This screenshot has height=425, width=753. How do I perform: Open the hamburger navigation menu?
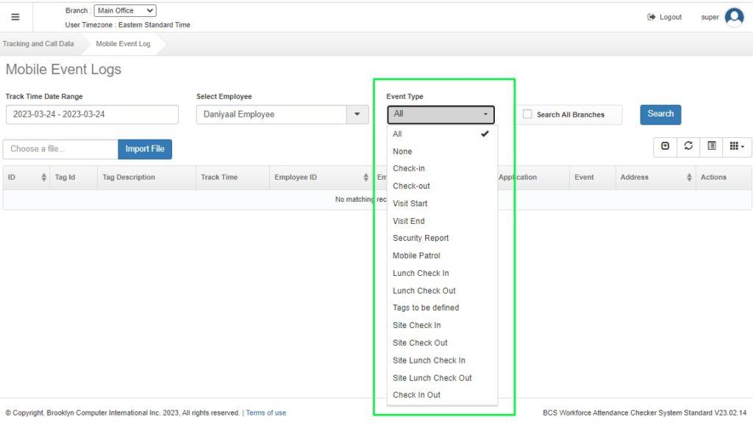click(15, 17)
